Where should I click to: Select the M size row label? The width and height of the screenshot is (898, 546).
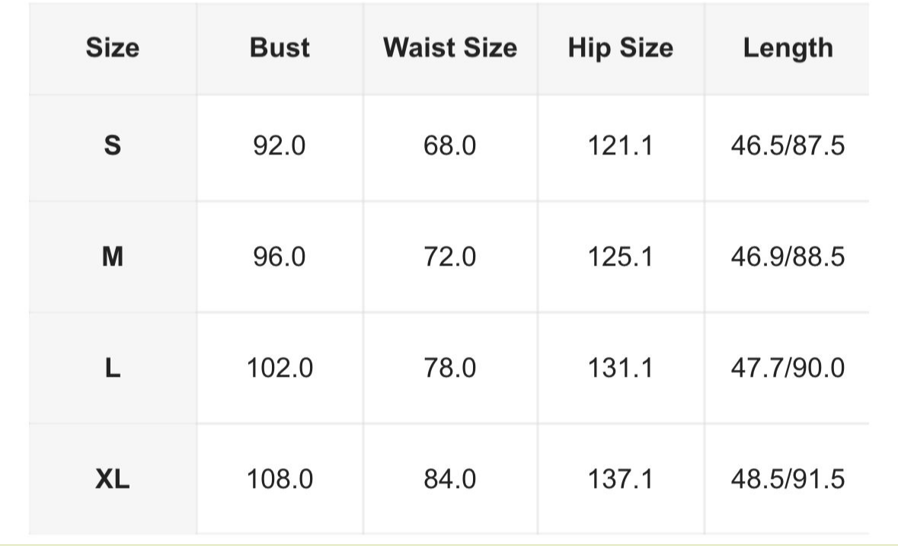pyautogui.click(x=113, y=257)
